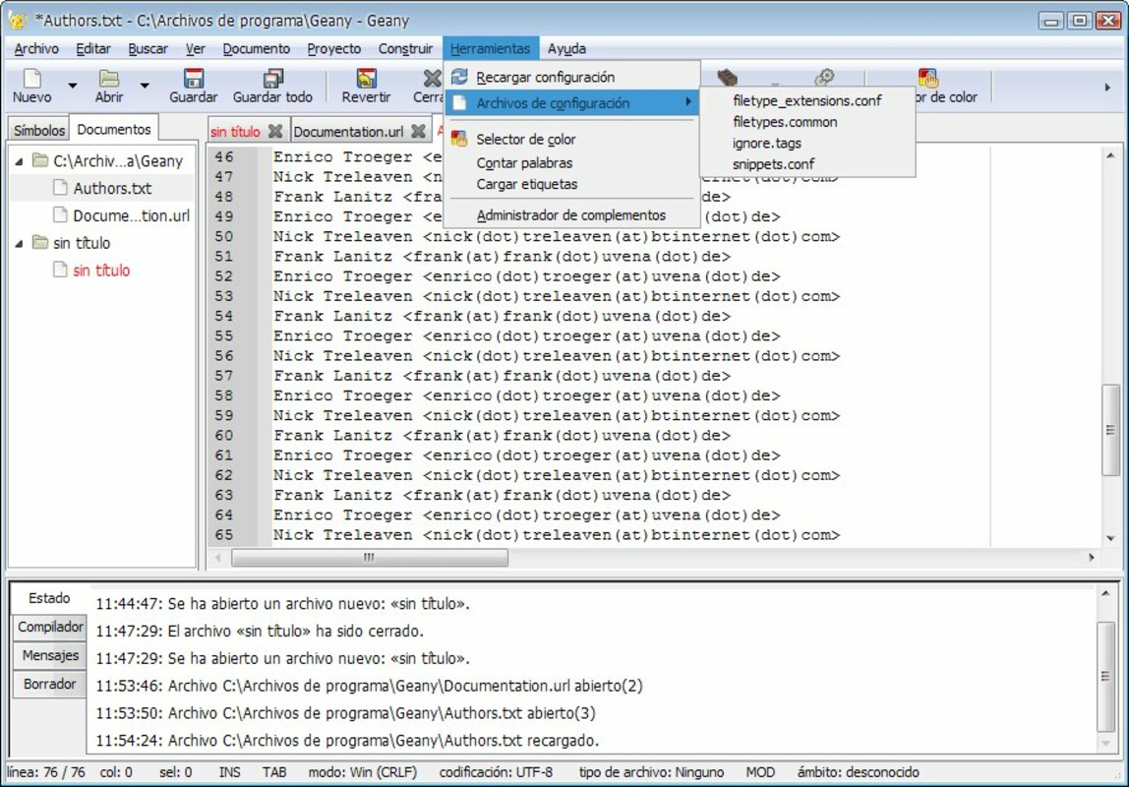This screenshot has width=1129, height=787.
Task: Click the Authors.txt file icon in tree
Action: pos(61,188)
